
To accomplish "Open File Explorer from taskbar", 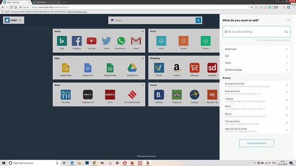I will [x=80, y=163].
